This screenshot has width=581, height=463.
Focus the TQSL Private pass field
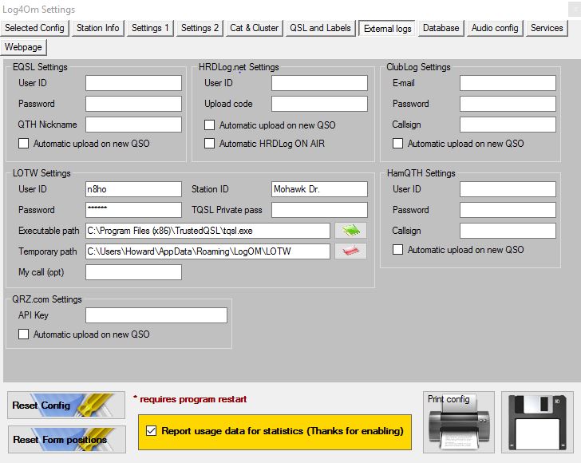(319, 210)
